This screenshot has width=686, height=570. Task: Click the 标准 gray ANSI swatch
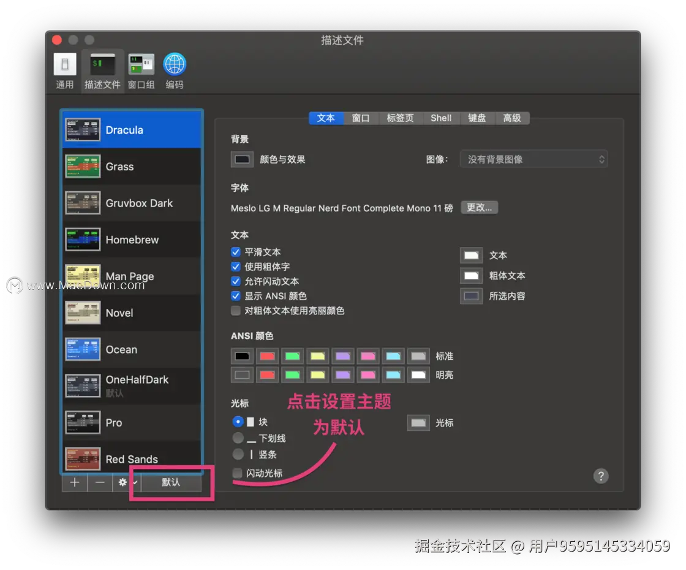418,356
